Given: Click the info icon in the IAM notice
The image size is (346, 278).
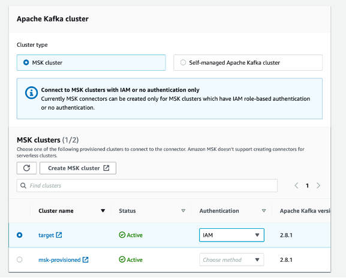Looking at the screenshot, I should coord(31,93).
